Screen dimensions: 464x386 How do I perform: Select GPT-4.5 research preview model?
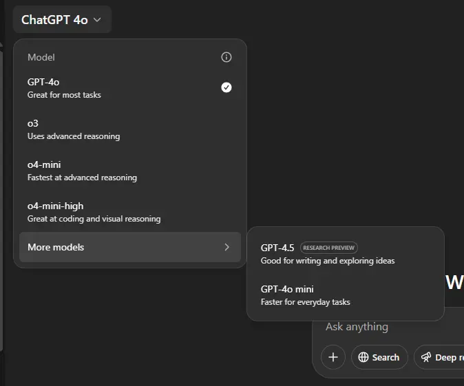(x=346, y=254)
